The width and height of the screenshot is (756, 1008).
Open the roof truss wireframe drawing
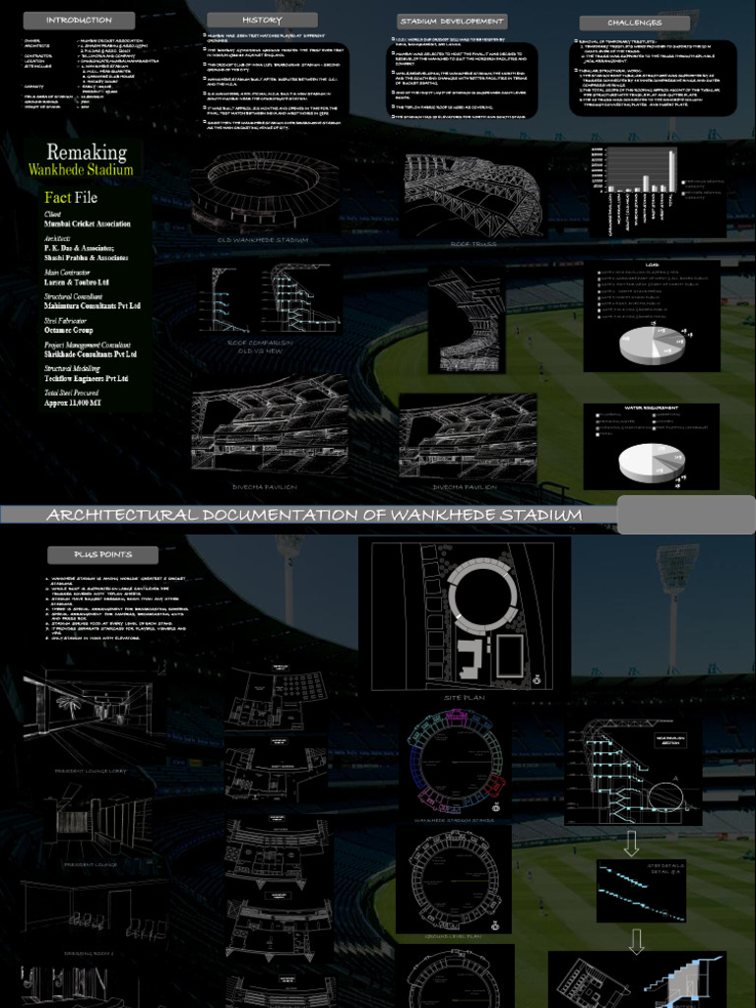click(x=473, y=195)
